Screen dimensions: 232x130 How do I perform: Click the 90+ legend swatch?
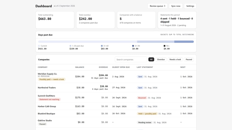pyautogui.click(x=164, y=46)
